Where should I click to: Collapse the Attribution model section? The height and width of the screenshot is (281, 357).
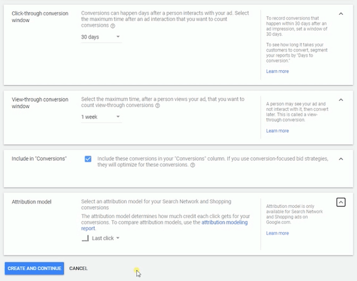coord(341,202)
